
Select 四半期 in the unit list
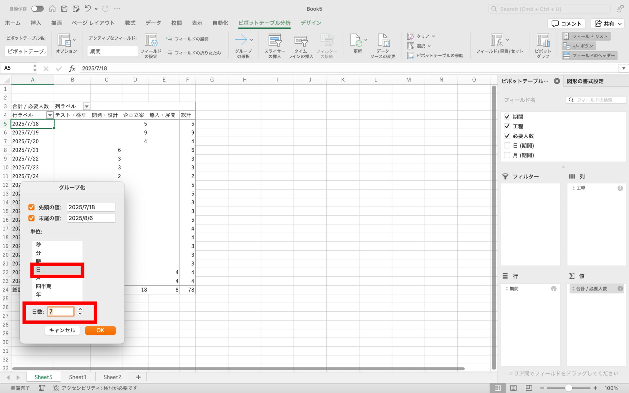pyautogui.click(x=44, y=286)
